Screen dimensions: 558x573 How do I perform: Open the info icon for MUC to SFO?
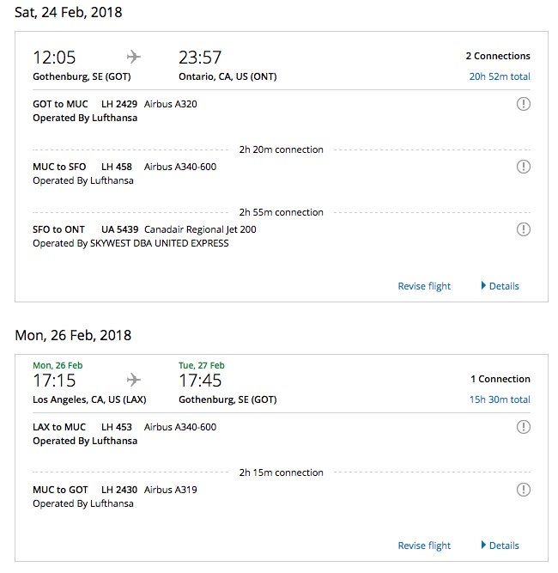524,167
